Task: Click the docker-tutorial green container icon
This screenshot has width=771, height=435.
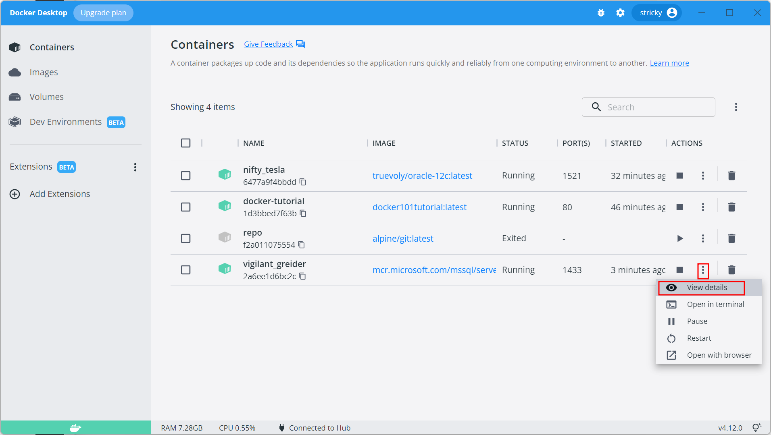Action: coord(225,206)
